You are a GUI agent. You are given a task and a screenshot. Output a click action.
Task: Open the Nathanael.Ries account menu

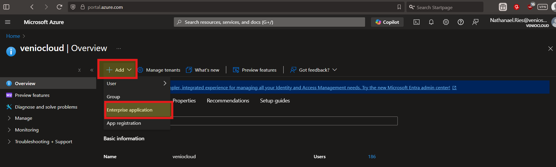pos(522,22)
